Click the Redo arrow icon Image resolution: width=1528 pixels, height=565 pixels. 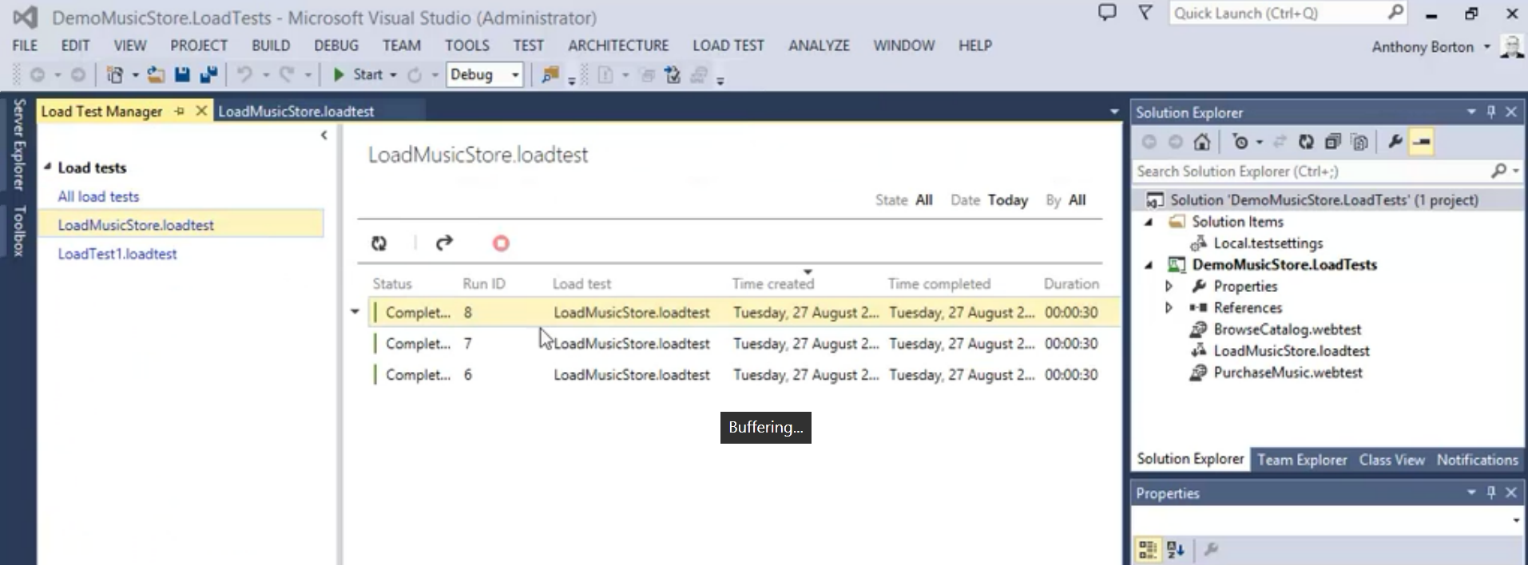tap(286, 75)
